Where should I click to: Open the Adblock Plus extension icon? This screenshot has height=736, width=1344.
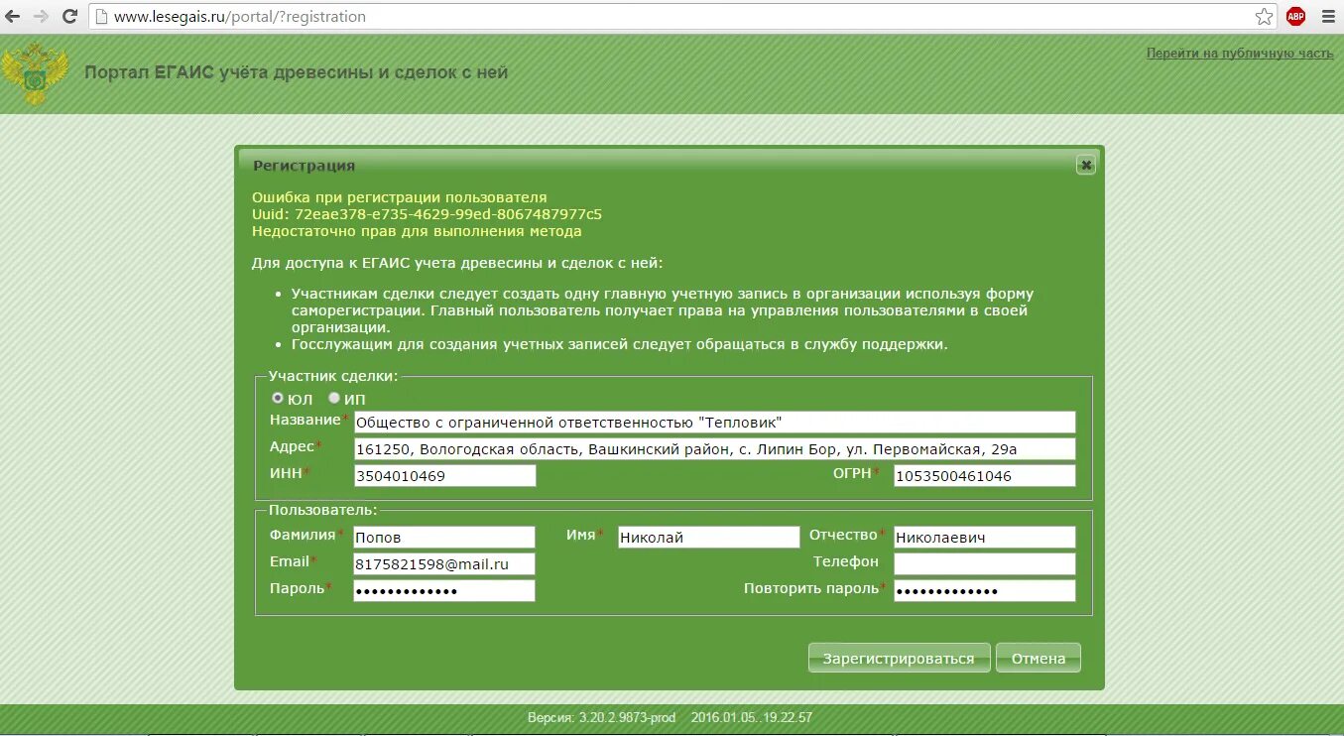click(x=1295, y=16)
